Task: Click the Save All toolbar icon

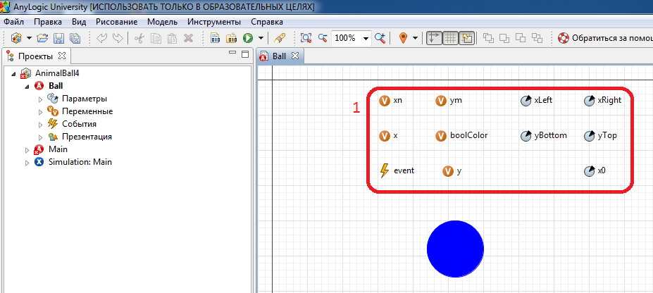Action: 75,38
